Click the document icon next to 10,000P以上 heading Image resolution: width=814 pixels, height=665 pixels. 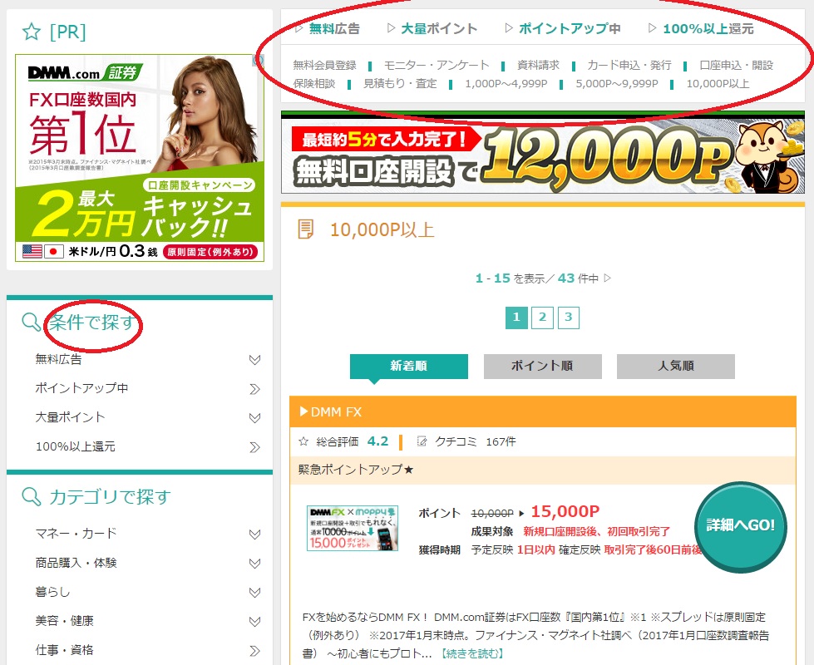(306, 229)
